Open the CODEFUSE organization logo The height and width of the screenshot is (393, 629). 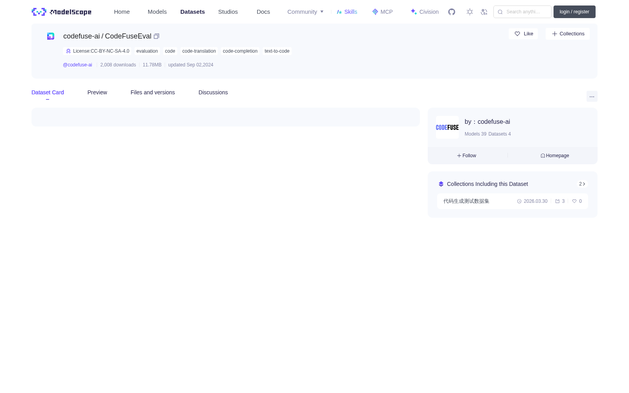447,127
